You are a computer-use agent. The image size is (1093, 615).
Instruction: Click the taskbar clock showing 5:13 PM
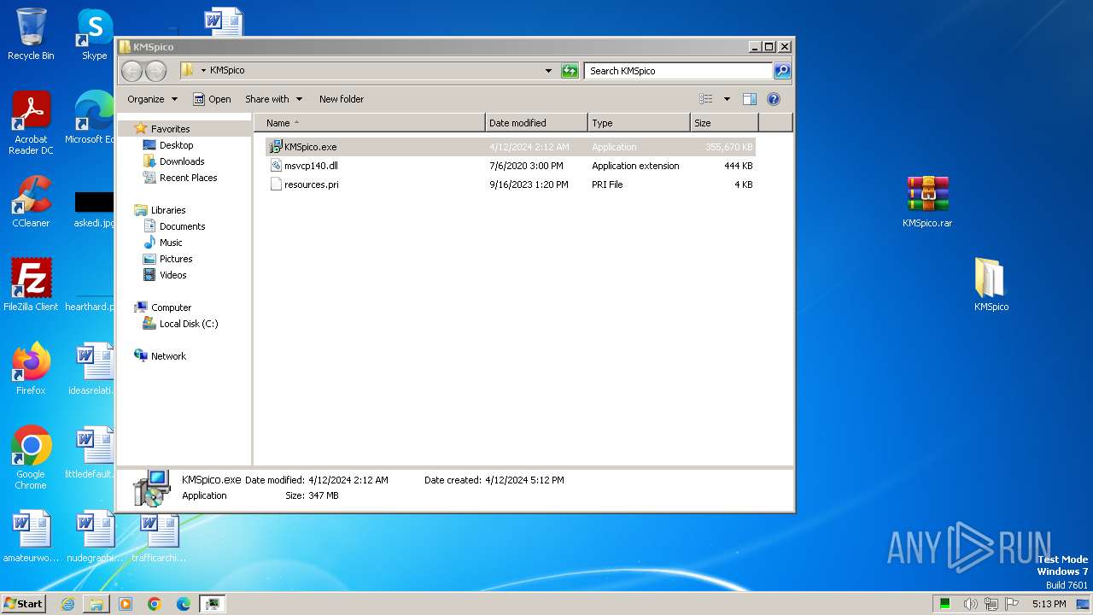tap(1049, 604)
